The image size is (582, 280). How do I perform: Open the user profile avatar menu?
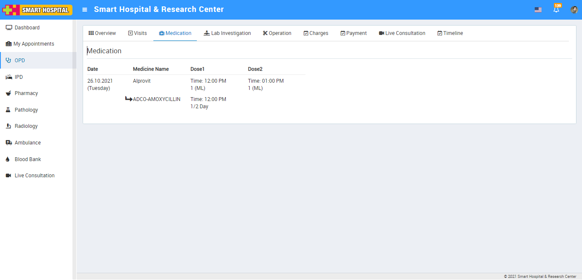(x=574, y=10)
